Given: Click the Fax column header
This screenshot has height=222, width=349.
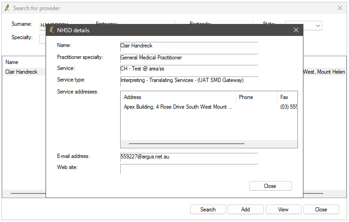Looking at the screenshot, I should tap(287, 97).
